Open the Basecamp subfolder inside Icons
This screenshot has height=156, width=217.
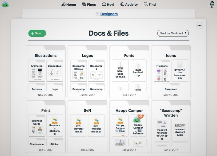171,88
